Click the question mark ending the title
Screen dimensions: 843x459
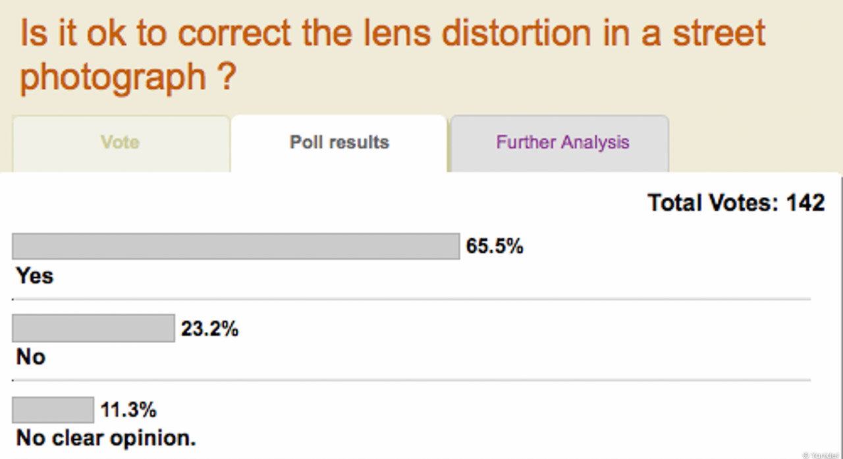click(x=225, y=76)
